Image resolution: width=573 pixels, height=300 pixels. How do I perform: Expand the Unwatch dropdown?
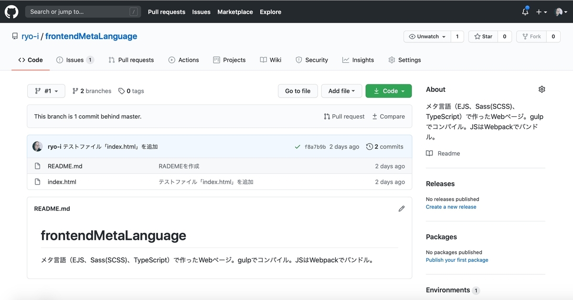pyautogui.click(x=427, y=37)
